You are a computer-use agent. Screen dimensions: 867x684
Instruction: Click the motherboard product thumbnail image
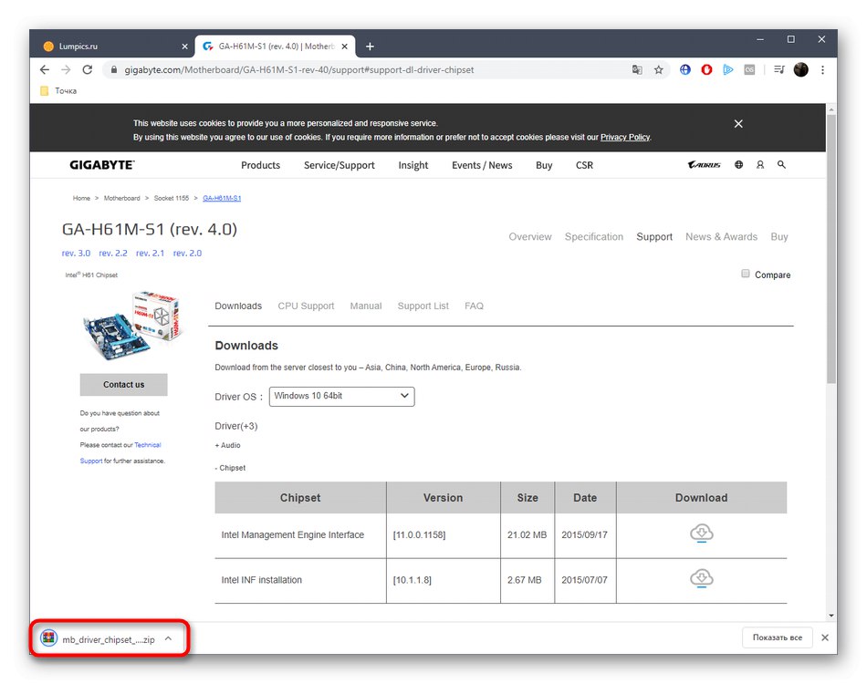(x=131, y=326)
